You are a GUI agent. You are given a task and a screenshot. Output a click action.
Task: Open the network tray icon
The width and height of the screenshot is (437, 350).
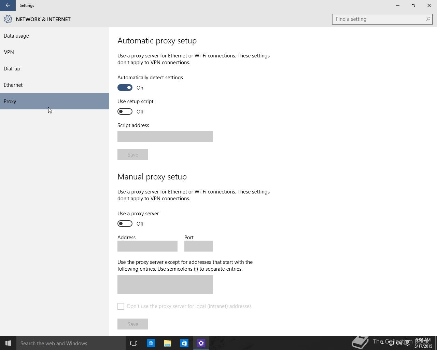tap(391, 343)
